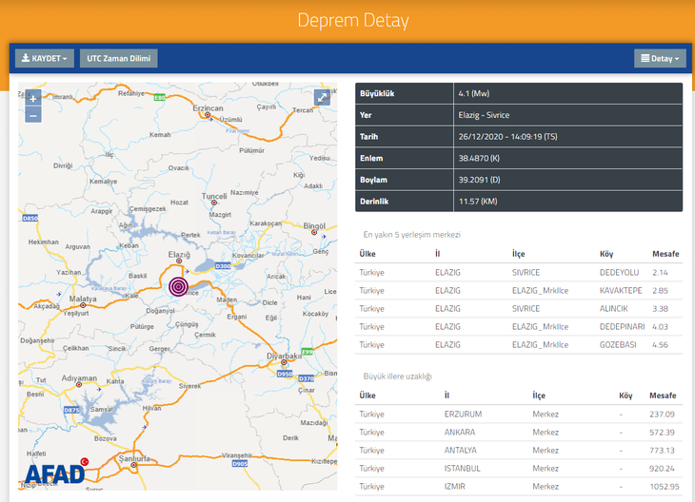Click the Tunceli city marker on the map
Screen dimensions: 695x502
click(215, 203)
